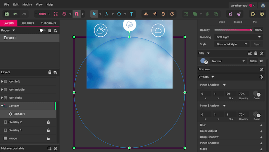Select the Pen tool
Screen dimensions: 269x152
coord(107,14)
